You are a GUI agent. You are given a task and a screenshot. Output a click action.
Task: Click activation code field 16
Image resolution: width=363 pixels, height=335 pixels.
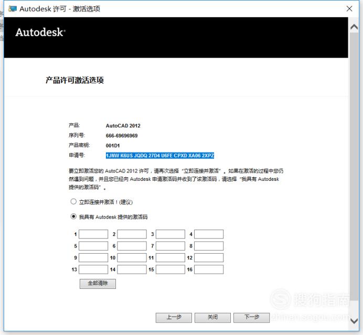[209, 269]
